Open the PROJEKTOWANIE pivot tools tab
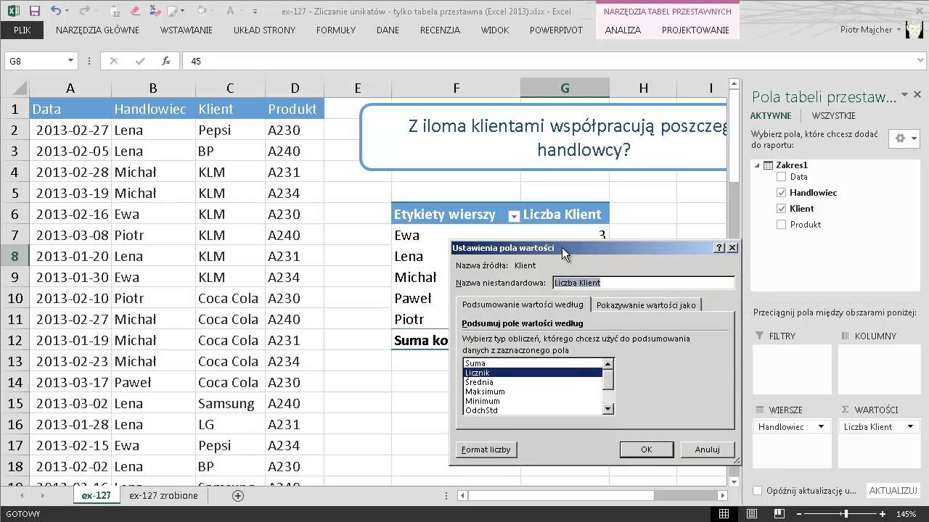 (x=695, y=30)
